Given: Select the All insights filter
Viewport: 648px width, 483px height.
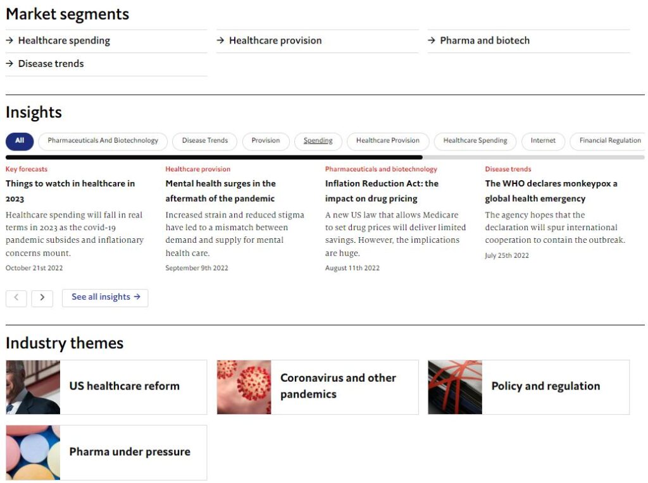Looking at the screenshot, I should [x=20, y=141].
